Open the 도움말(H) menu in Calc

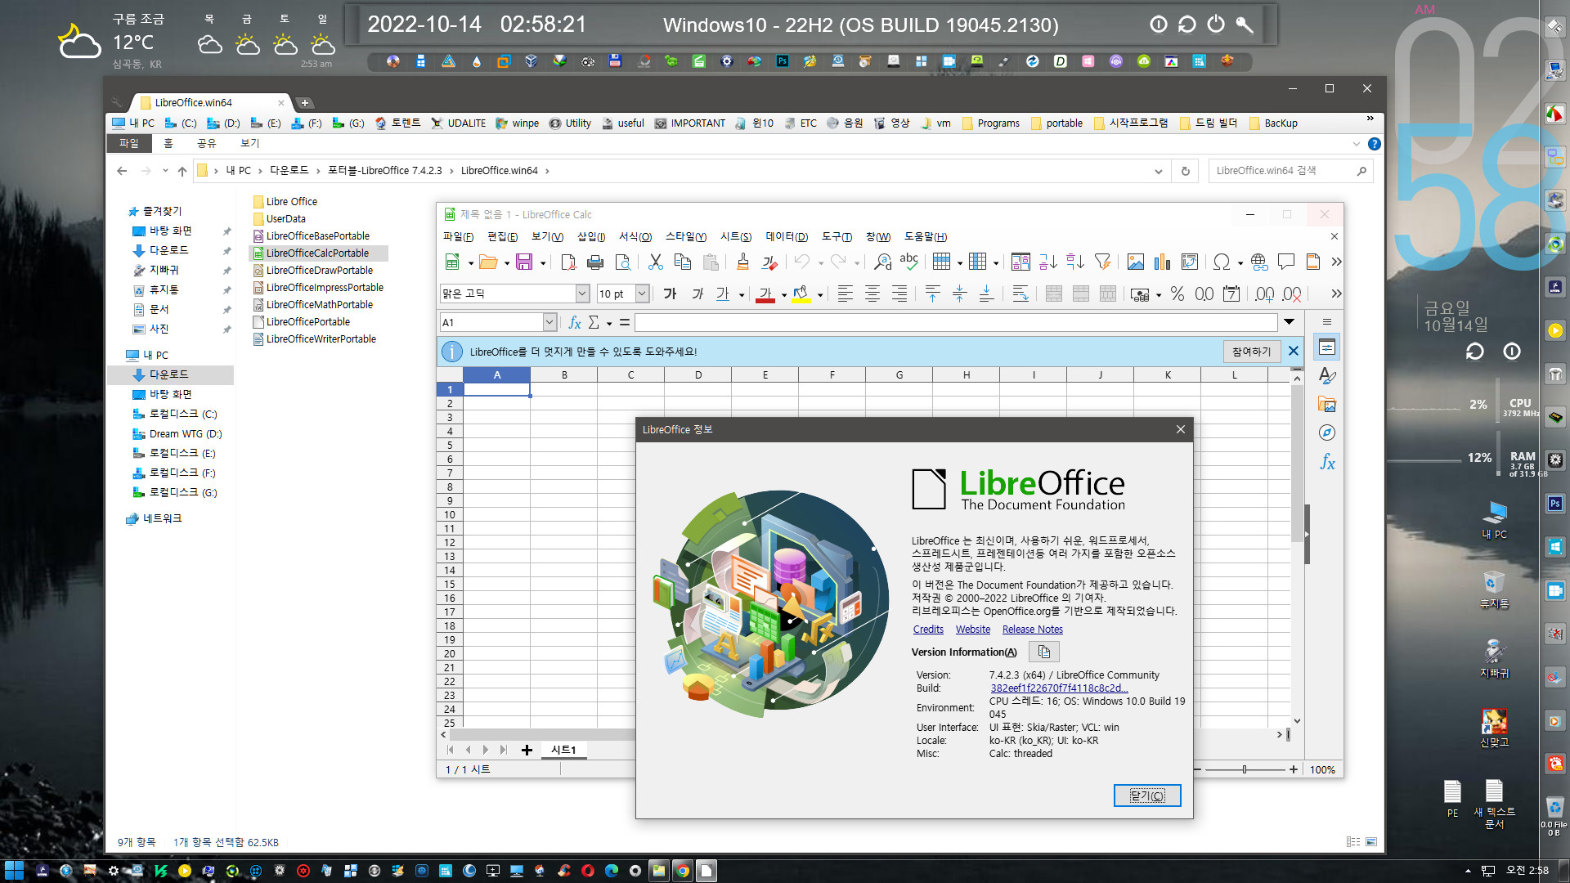(x=926, y=237)
